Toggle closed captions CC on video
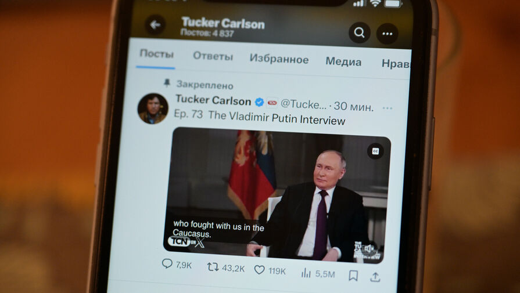This screenshot has height=293, width=520. click(x=375, y=151)
